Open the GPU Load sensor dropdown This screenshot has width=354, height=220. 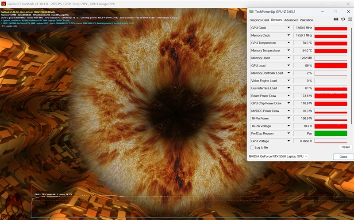(289, 65)
